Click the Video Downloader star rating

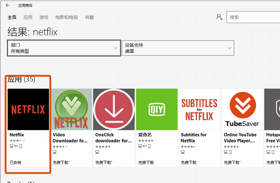[60, 147]
